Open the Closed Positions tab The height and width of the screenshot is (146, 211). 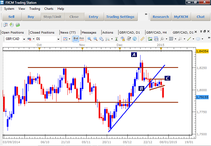pyautogui.click(x=42, y=32)
